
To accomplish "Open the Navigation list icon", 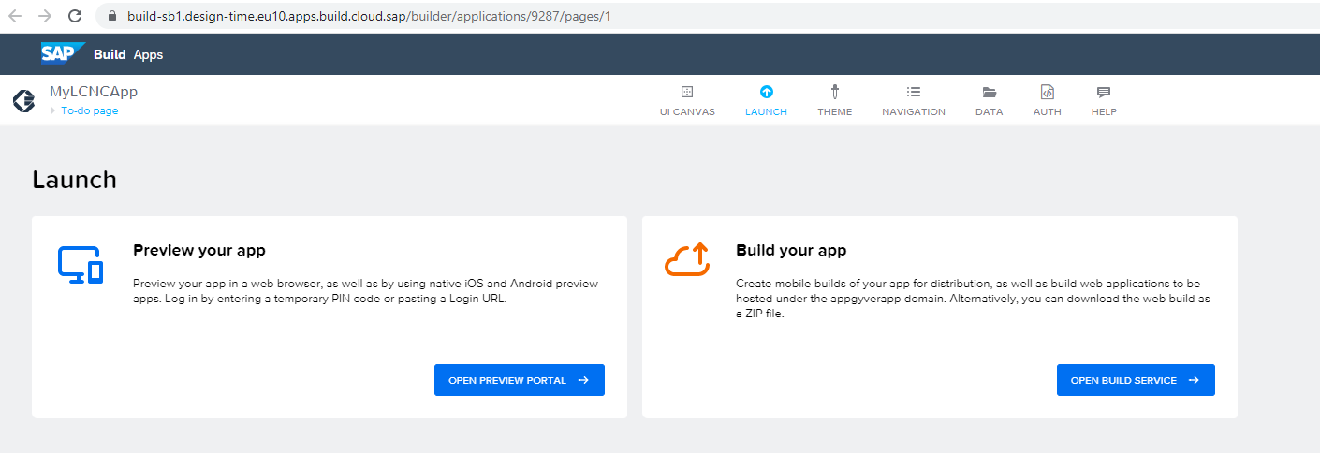I will 914,92.
